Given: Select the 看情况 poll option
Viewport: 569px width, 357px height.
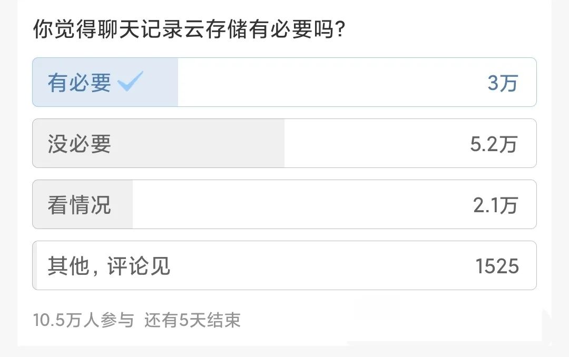Looking at the screenshot, I should point(284,204).
